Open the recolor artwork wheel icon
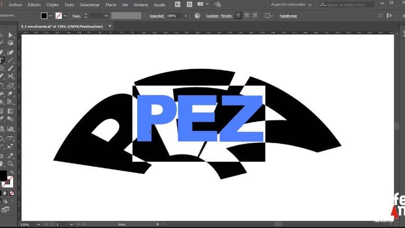Image resolution: width=405 pixels, height=228 pixels. (x=197, y=16)
